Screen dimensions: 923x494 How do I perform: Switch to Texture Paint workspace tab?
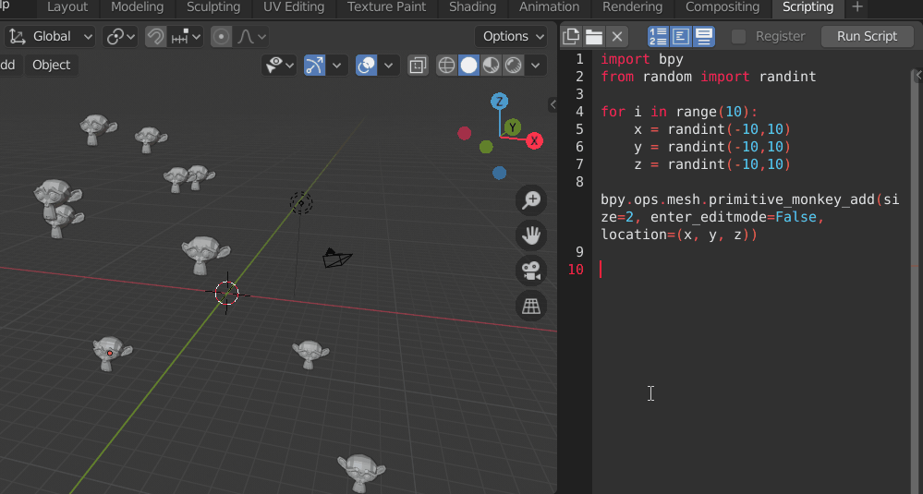click(x=387, y=7)
